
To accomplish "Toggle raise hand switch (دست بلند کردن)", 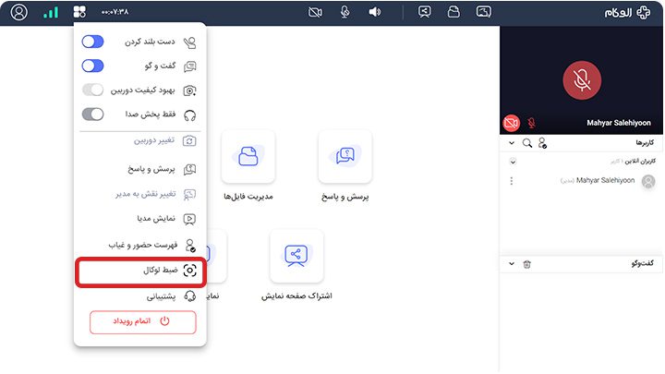I will [x=93, y=42].
